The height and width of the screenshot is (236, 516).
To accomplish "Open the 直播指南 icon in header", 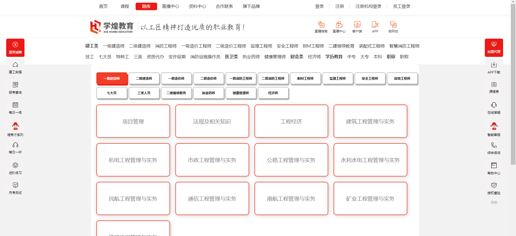I will [321, 25].
